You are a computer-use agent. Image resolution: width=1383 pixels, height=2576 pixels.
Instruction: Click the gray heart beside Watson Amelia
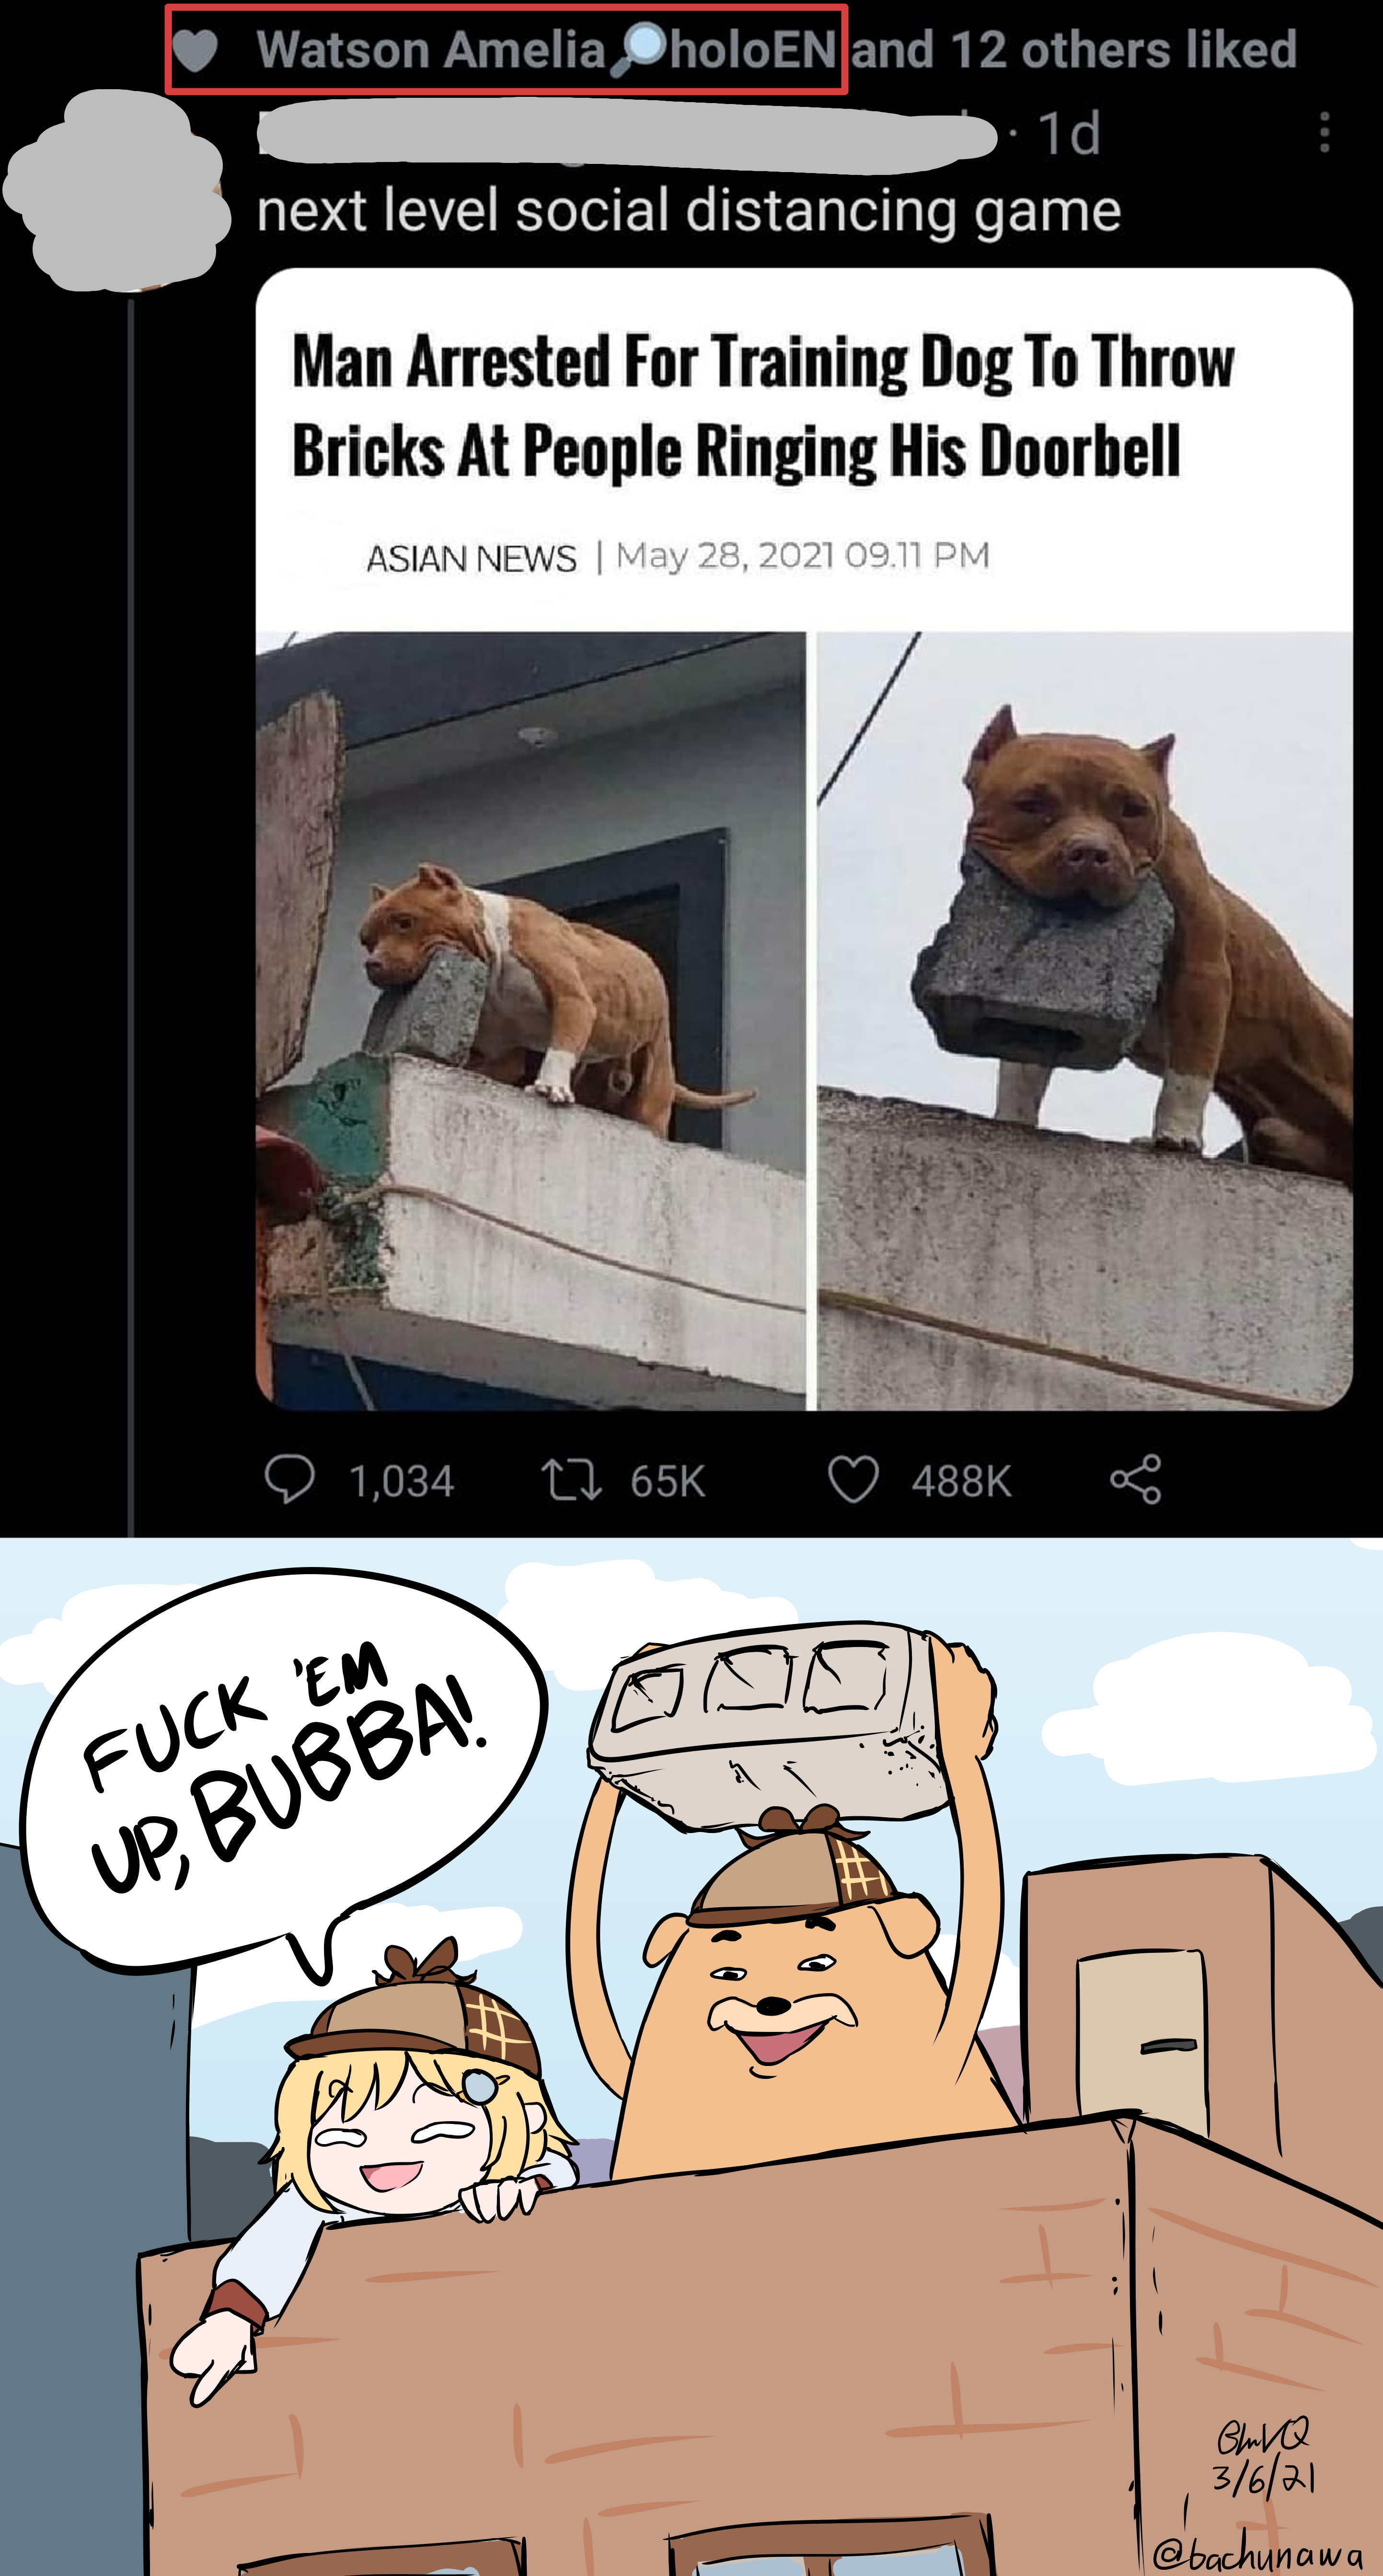point(195,50)
